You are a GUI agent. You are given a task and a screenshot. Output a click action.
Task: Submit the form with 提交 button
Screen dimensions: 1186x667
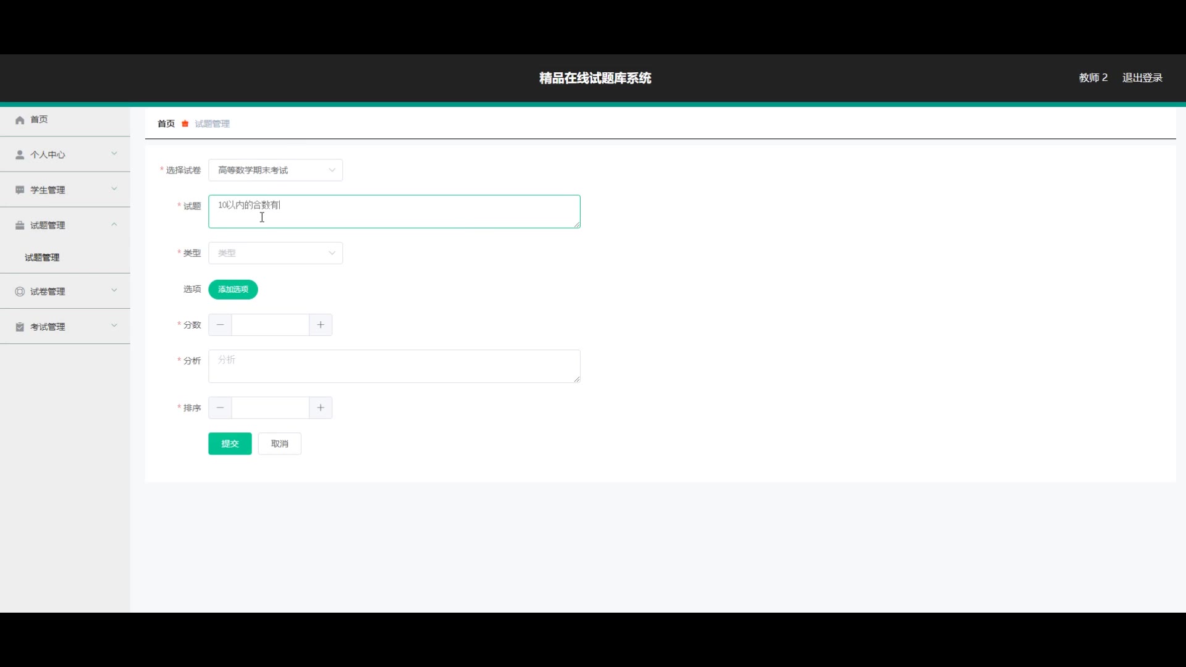coord(230,443)
